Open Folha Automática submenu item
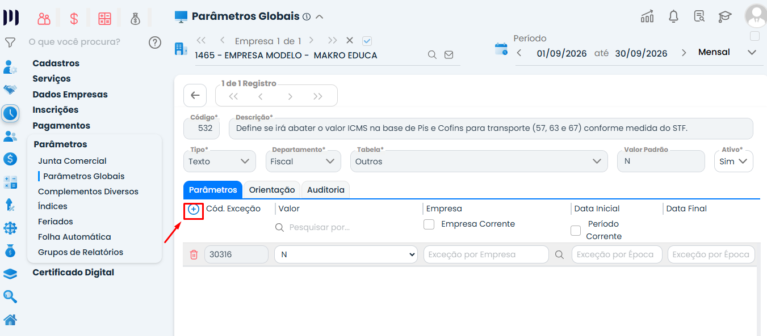The height and width of the screenshot is (336, 767). (x=74, y=237)
